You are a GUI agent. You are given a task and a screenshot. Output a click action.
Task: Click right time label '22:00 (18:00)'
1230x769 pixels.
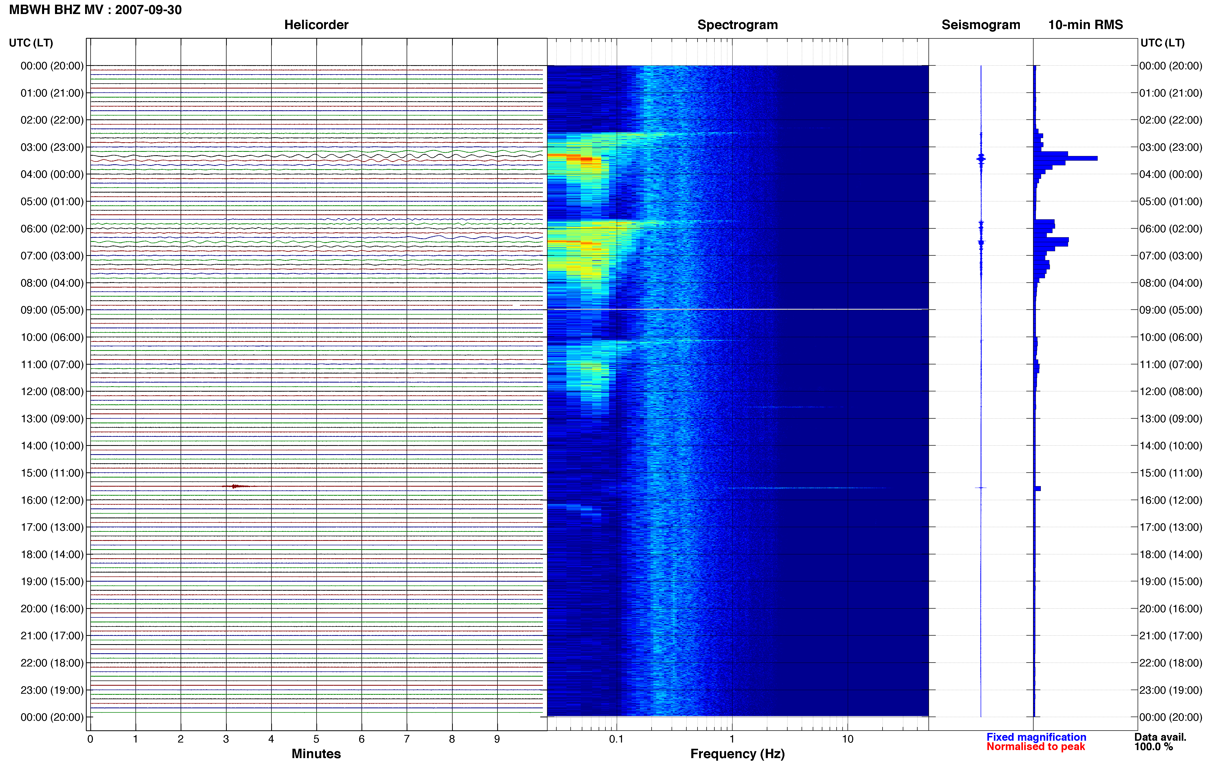point(1171,663)
